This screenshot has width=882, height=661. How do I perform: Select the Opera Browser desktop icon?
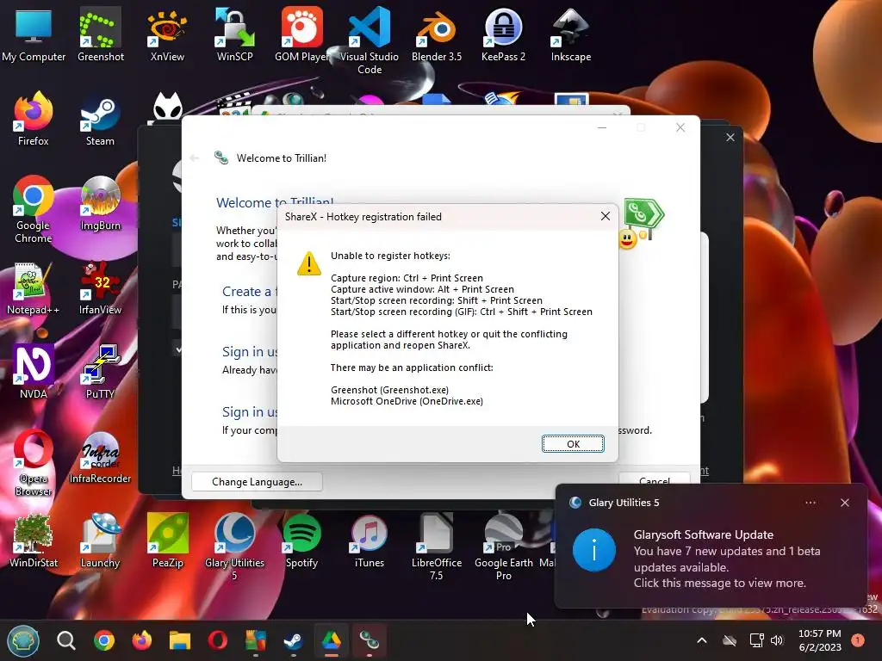point(34,463)
